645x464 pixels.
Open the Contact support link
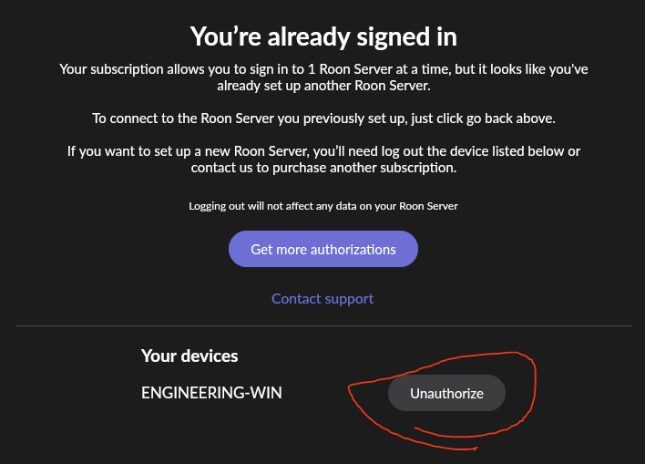pos(322,298)
